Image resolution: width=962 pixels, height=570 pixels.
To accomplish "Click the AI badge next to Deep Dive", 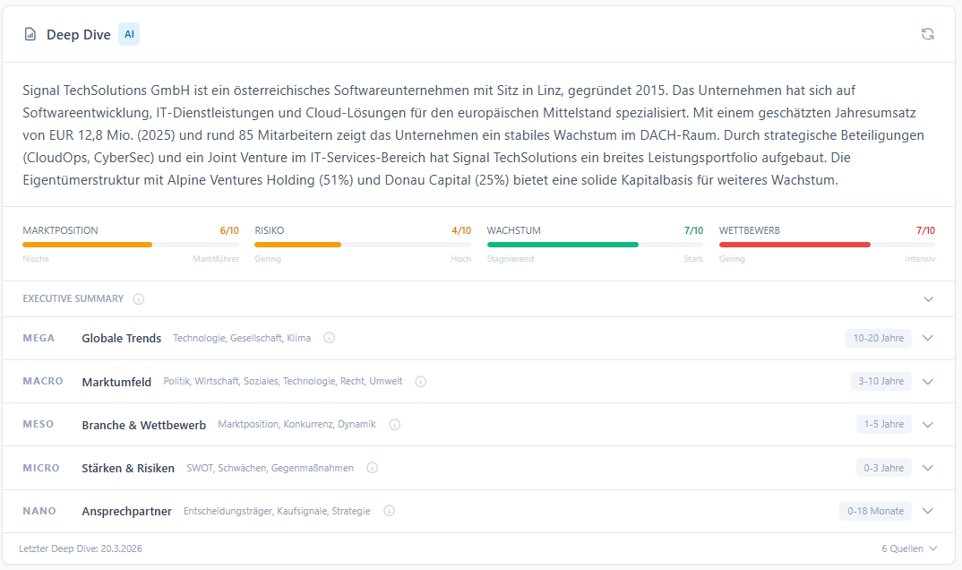I will [x=128, y=33].
